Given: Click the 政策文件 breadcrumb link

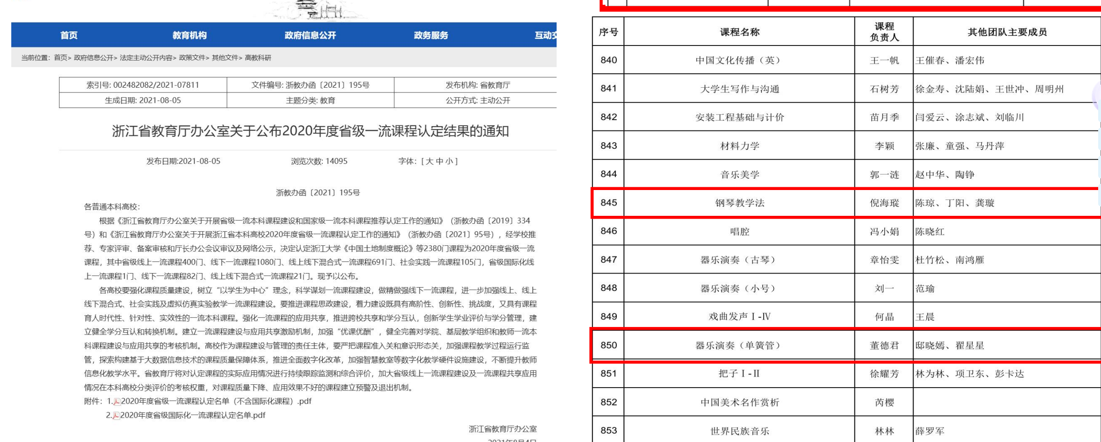Looking at the screenshot, I should 192,58.
